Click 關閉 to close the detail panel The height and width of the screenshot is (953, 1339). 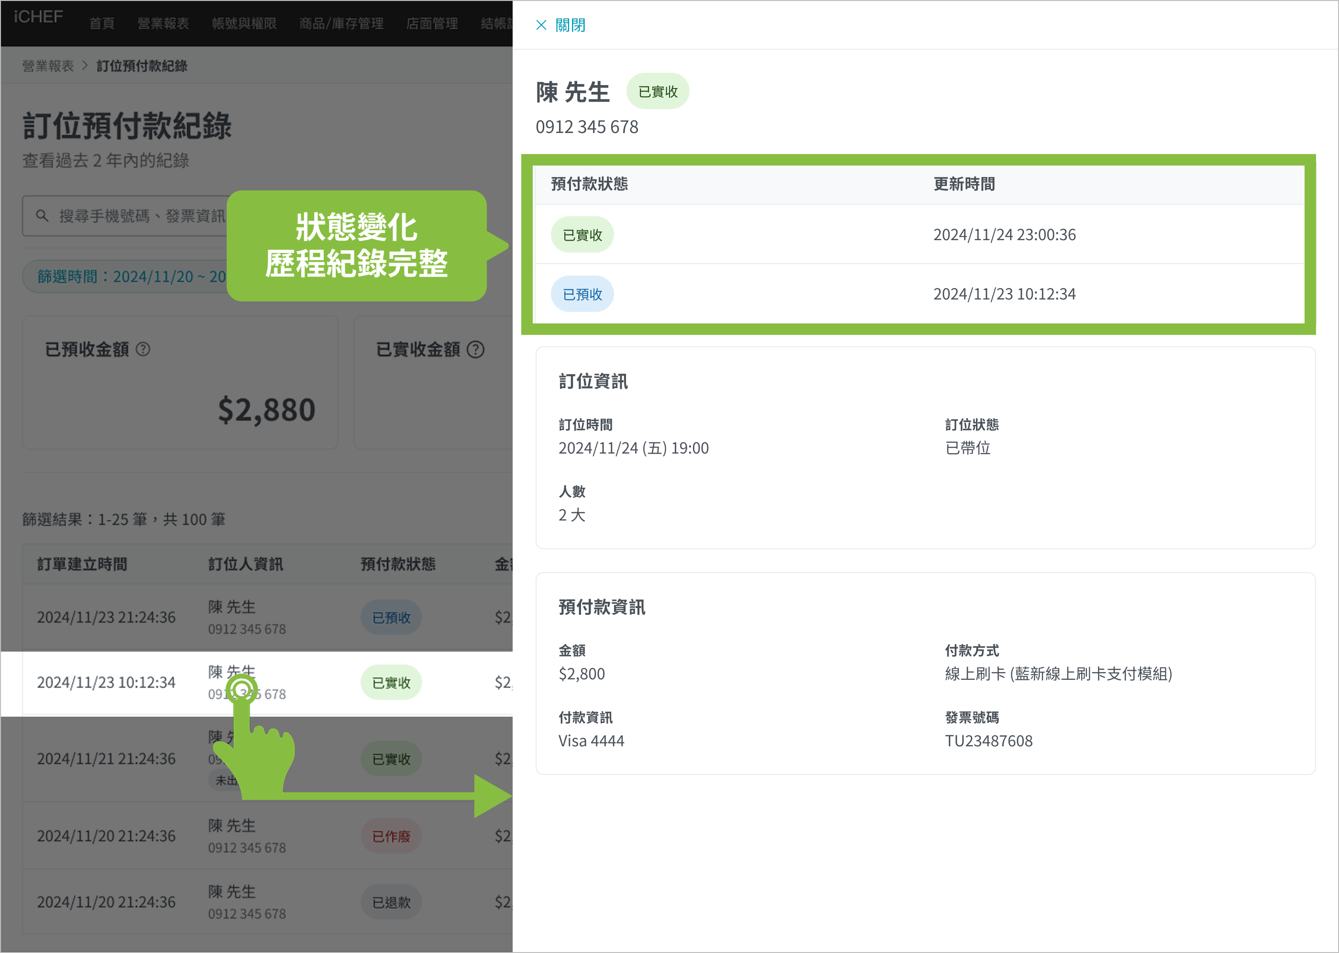tap(570, 25)
